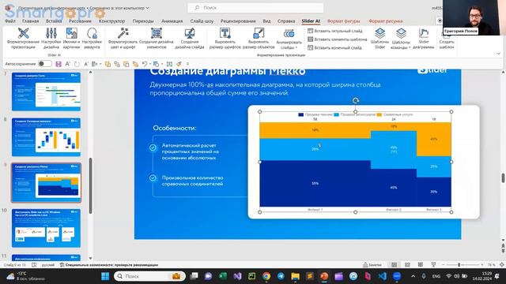Screen dimensions: 506x284
Task: Select the dark blue legend swatch
Action: tap(300, 114)
